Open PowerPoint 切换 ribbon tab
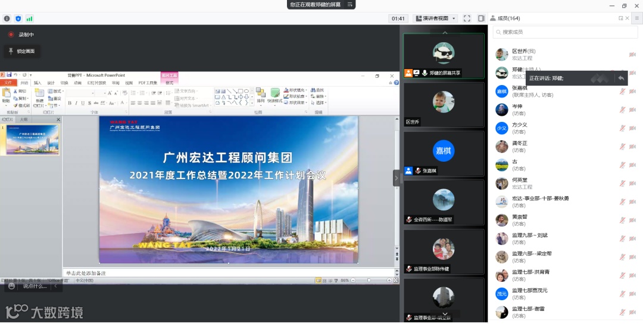Image resolution: width=643 pixels, height=324 pixels. pos(64,83)
